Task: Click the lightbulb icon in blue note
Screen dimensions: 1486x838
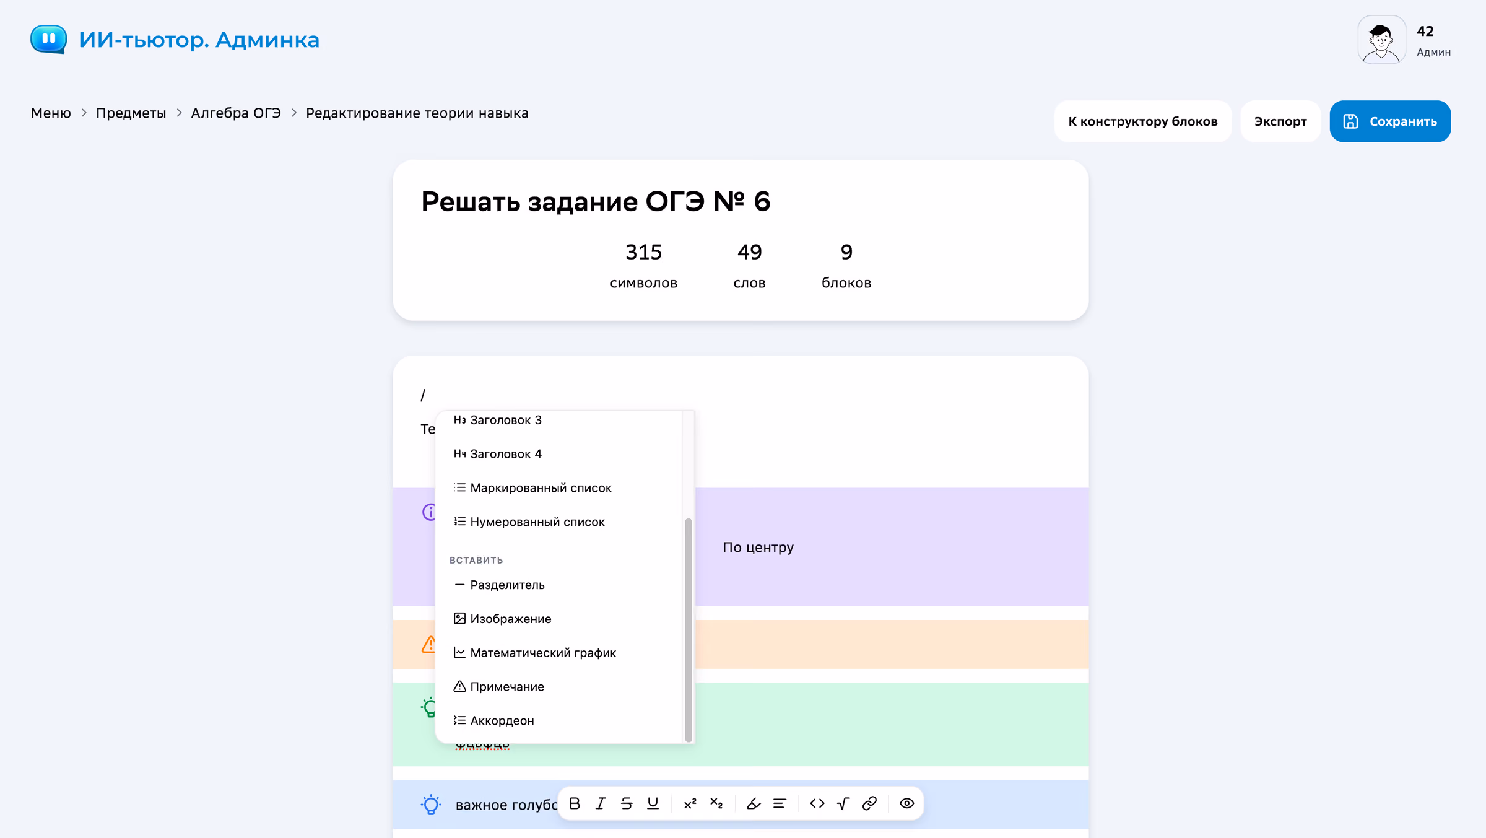Action: click(x=431, y=805)
